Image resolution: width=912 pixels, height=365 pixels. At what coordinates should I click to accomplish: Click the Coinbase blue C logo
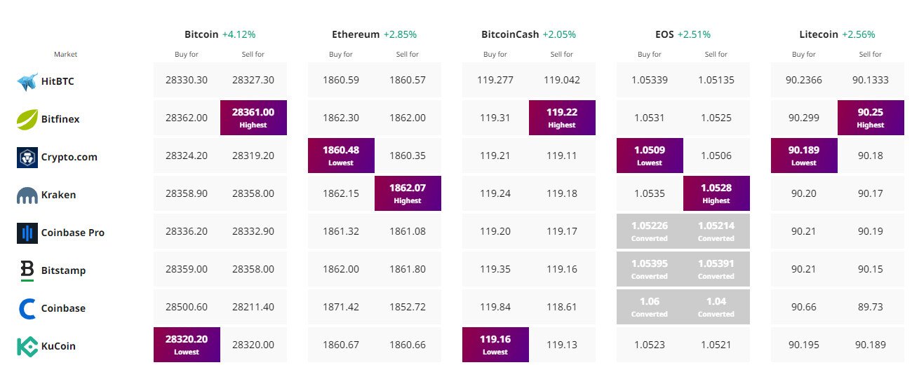click(x=27, y=308)
